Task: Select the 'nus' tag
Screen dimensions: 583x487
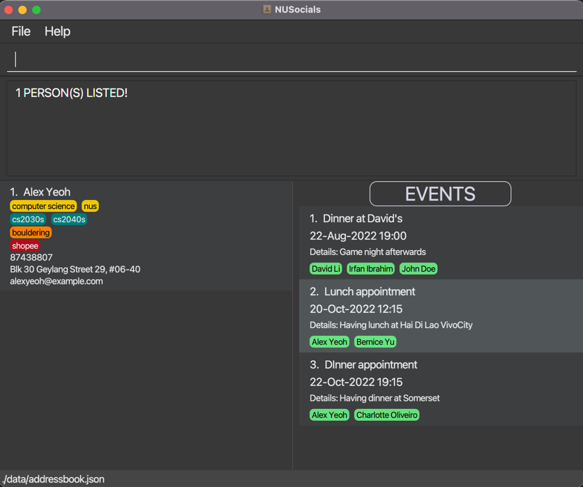Action: pos(90,206)
